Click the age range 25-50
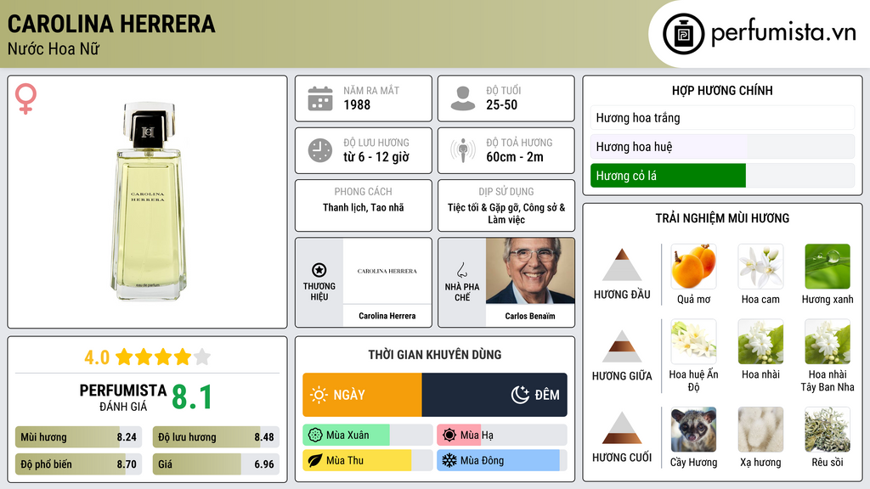The image size is (870, 489). click(501, 104)
